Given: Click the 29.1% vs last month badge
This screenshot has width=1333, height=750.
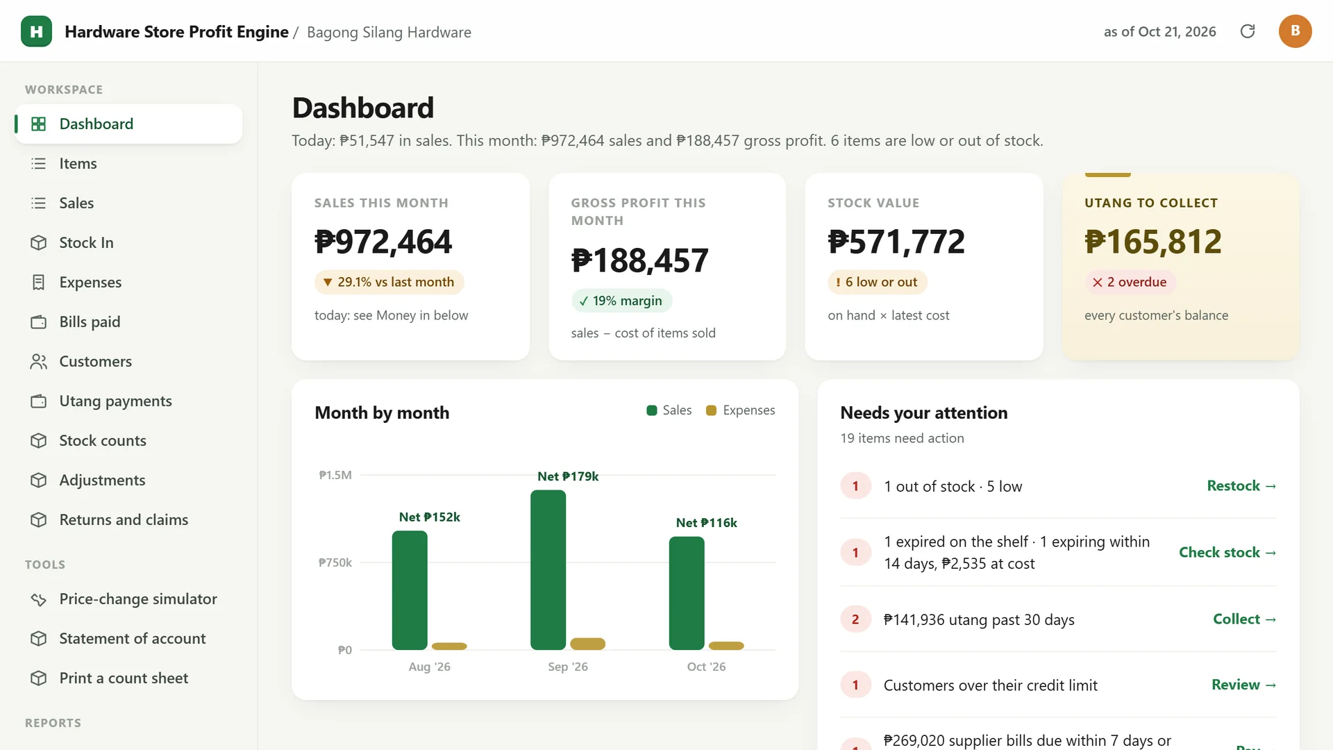Looking at the screenshot, I should tap(389, 282).
